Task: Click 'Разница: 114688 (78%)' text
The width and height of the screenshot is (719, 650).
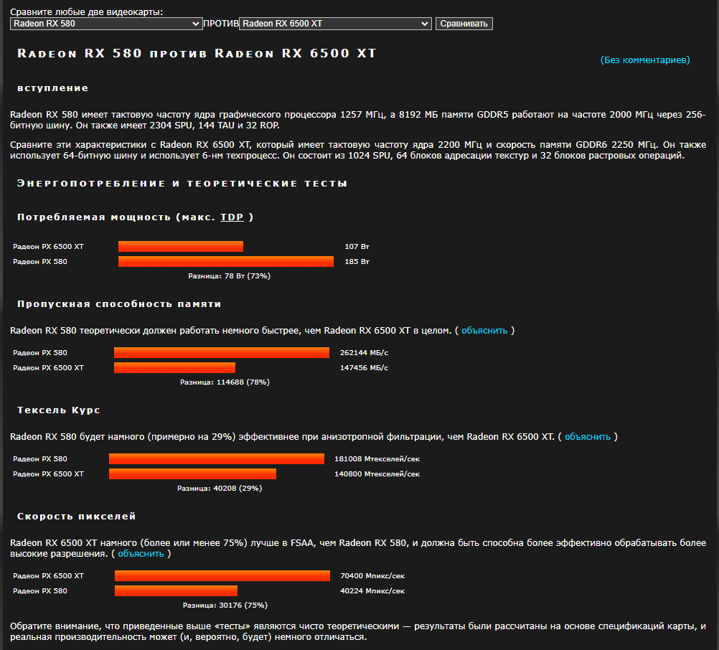Action: (225, 382)
